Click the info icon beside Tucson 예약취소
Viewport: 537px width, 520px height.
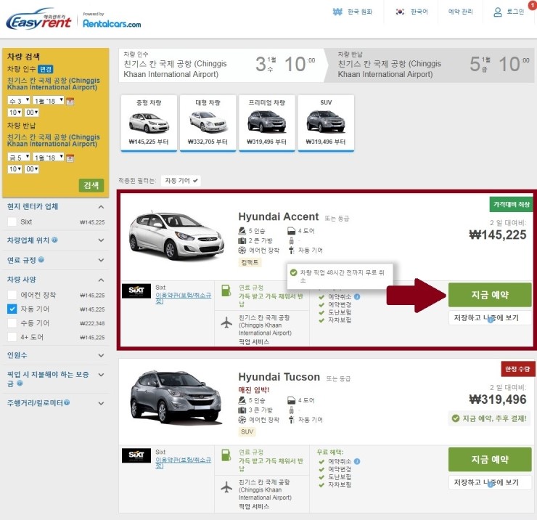[x=357, y=461]
